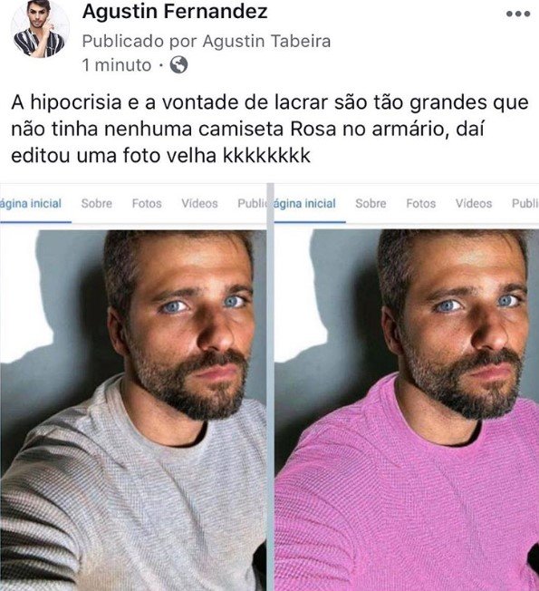
Task: Click the post caption text
Action: pyautogui.click(x=270, y=129)
